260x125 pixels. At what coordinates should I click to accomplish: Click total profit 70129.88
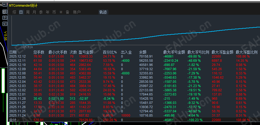86,120
